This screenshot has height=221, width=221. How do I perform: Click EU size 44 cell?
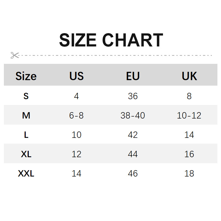(133, 154)
